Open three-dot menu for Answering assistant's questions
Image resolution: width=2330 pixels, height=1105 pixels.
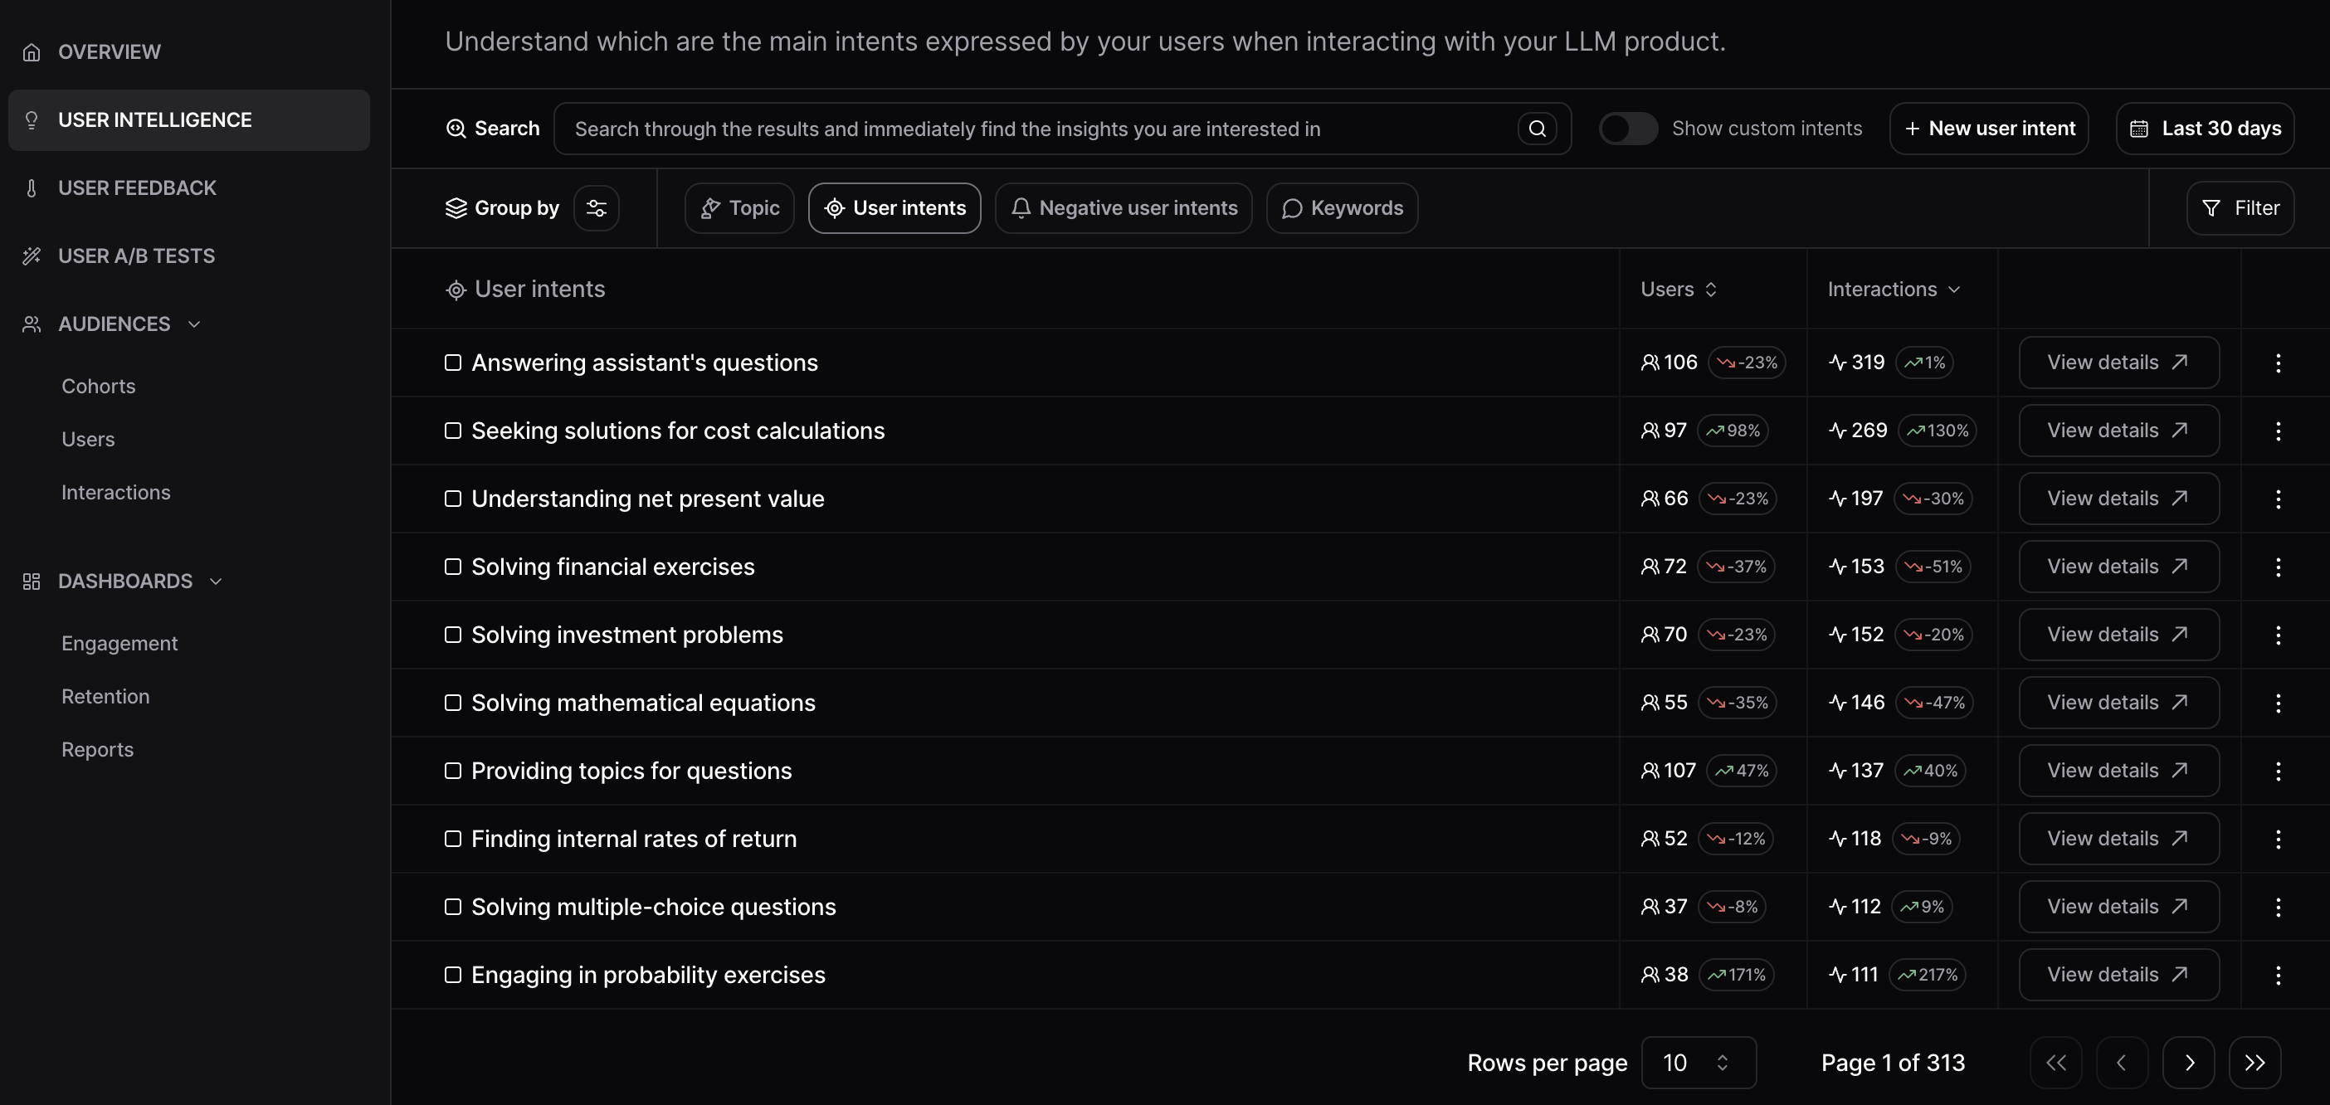pyautogui.click(x=2278, y=363)
